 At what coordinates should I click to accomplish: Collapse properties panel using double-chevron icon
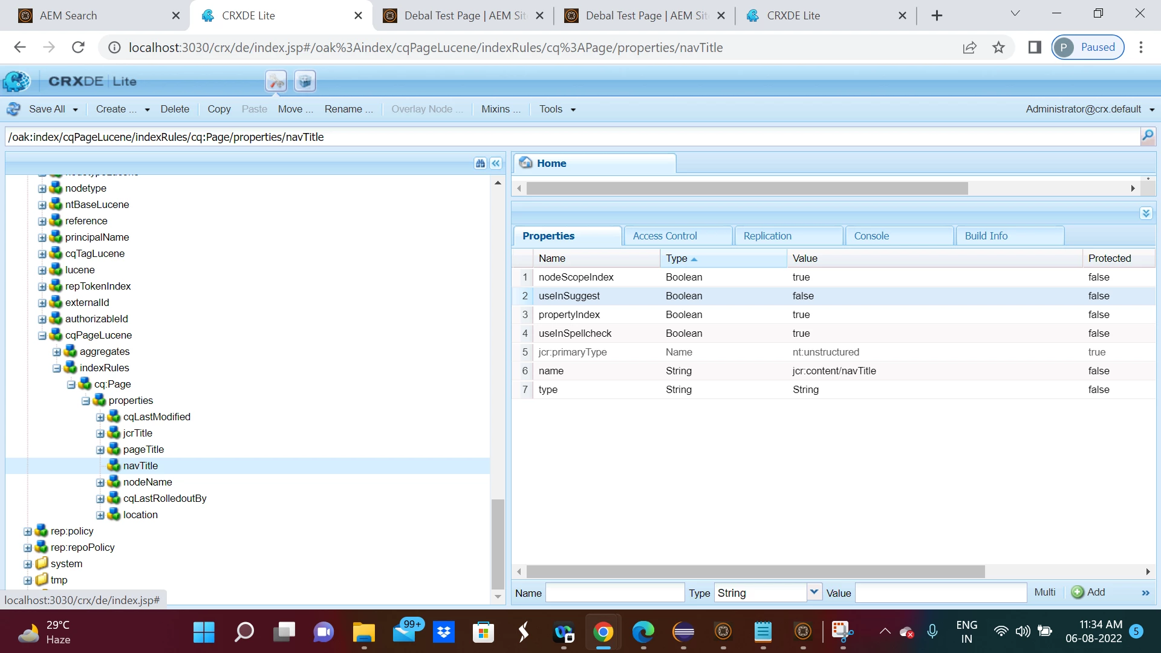[1146, 213]
